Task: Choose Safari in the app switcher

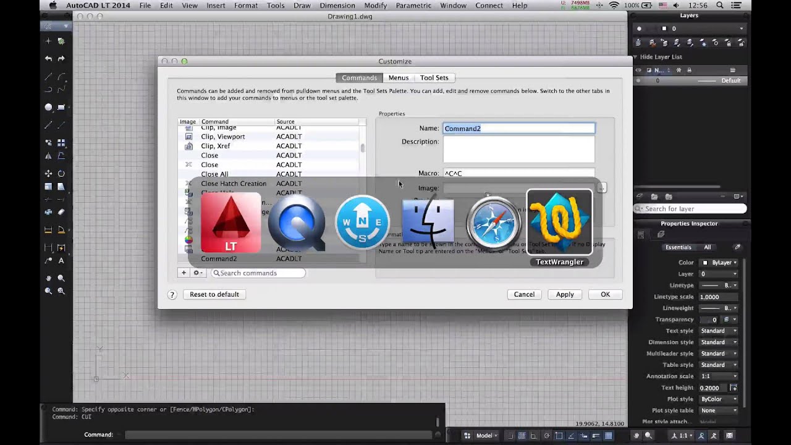Action: pos(493,222)
